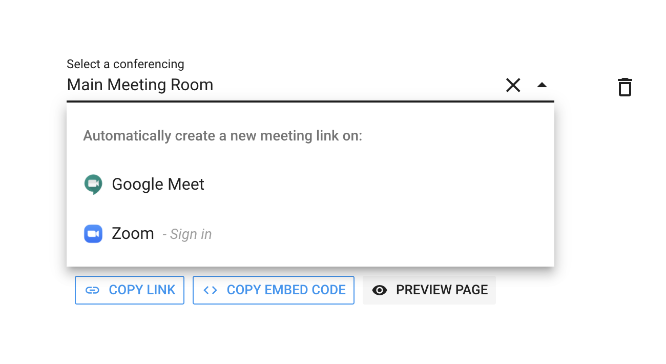Viewport: 666px width, 364px height.
Task: Select Google Meet from the list
Action: (x=310, y=185)
